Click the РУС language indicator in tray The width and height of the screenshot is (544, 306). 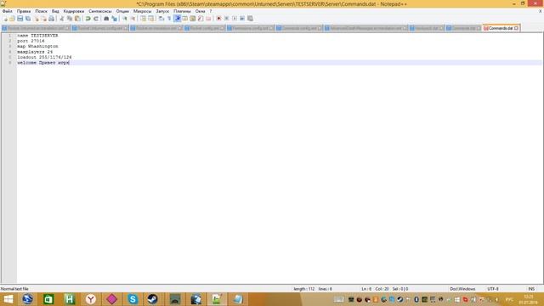click(x=509, y=299)
